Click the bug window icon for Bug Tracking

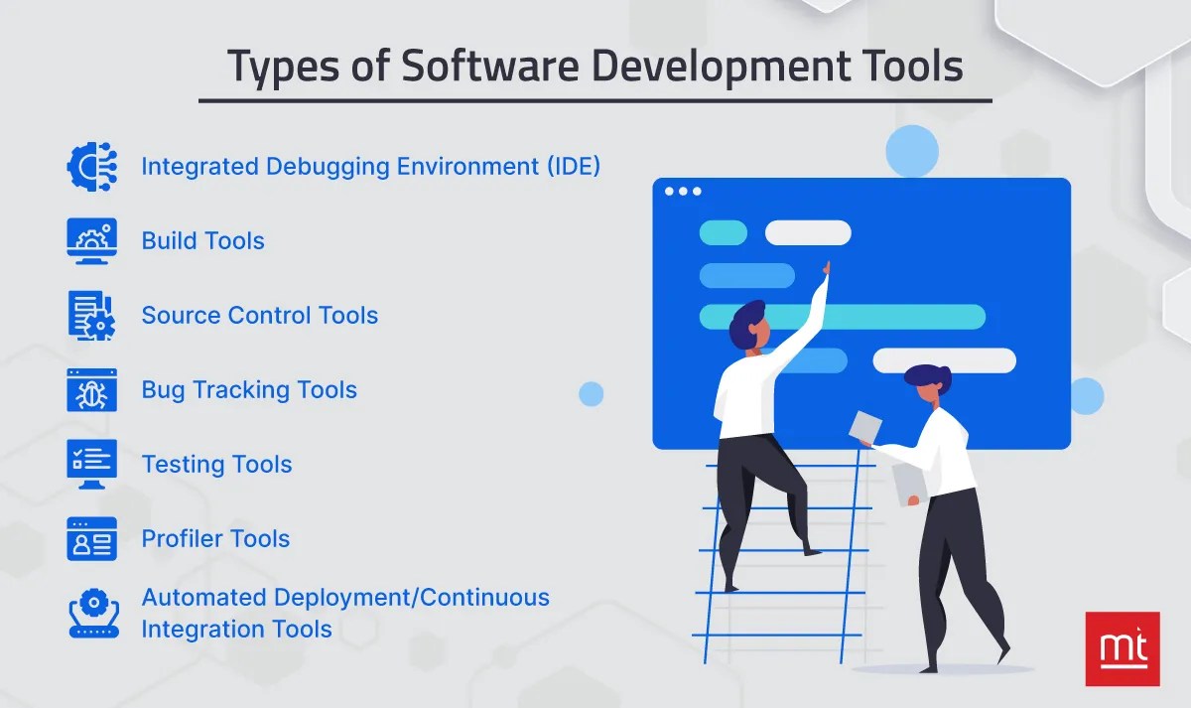[x=91, y=390]
